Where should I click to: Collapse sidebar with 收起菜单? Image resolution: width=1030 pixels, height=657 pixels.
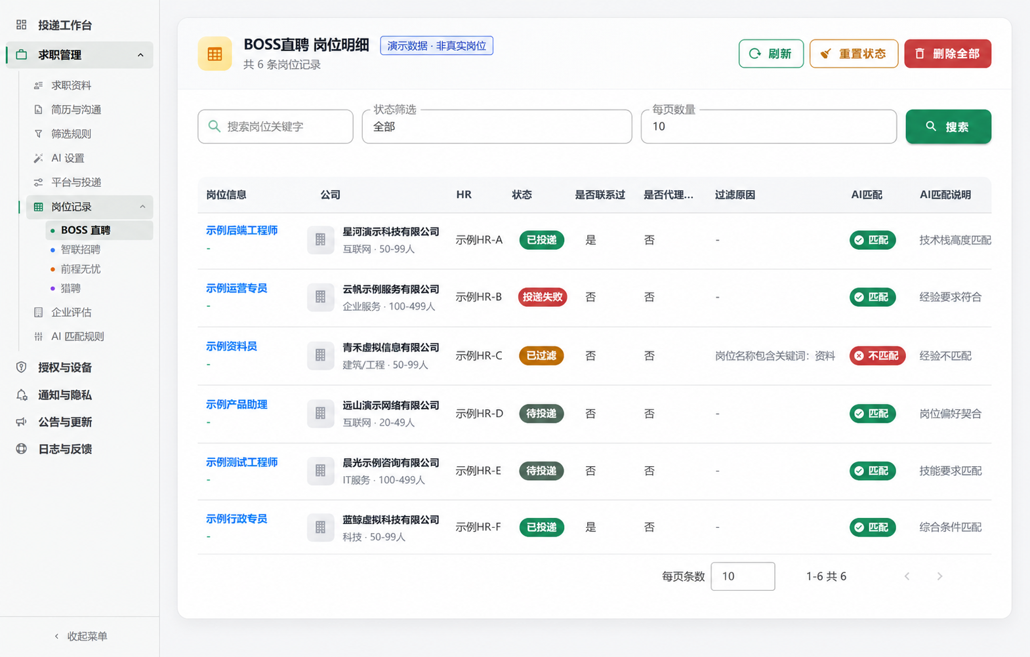point(80,636)
